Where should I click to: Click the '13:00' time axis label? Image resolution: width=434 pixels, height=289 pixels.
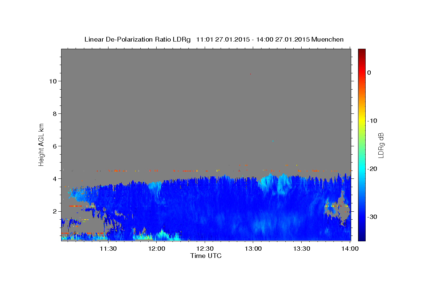coord(253,249)
